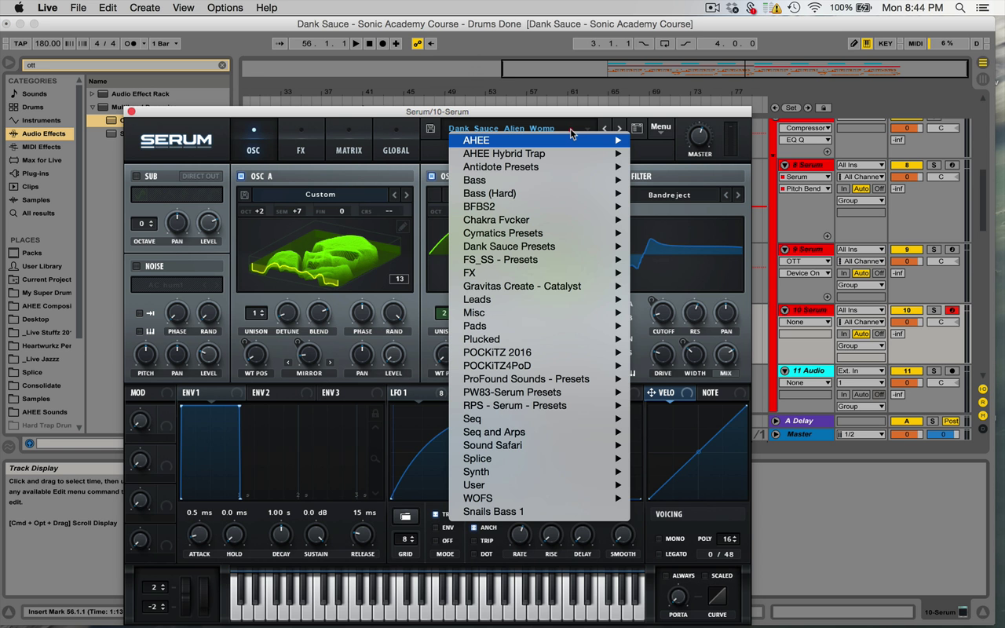
Task: Toggle the LFO ANCH checkbox
Action: pos(473,528)
